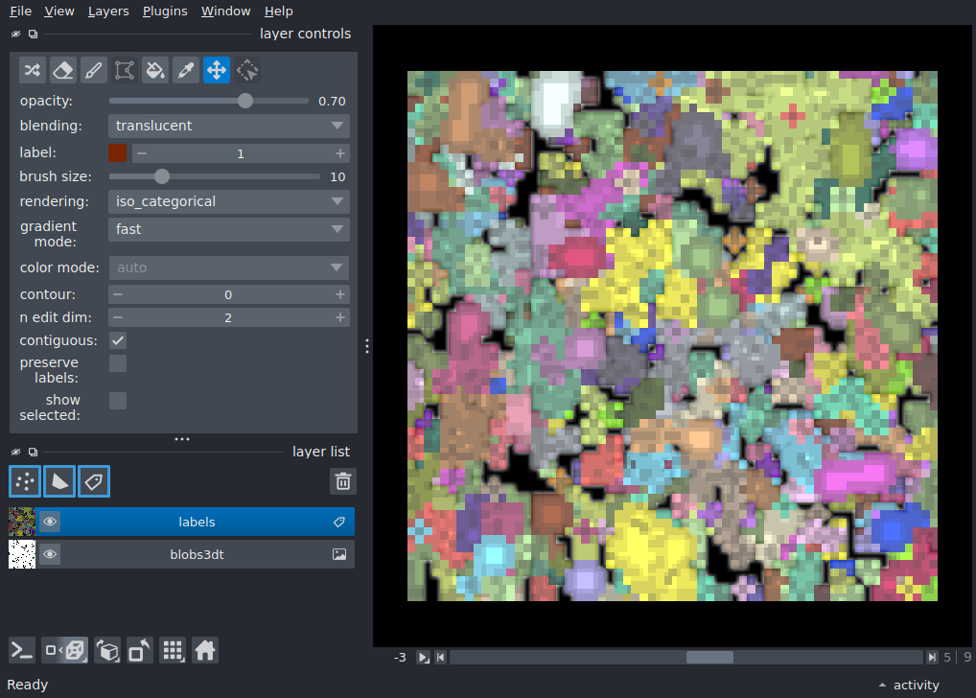Hide the blobs3dt layer
This screenshot has height=698, width=976.
point(51,554)
